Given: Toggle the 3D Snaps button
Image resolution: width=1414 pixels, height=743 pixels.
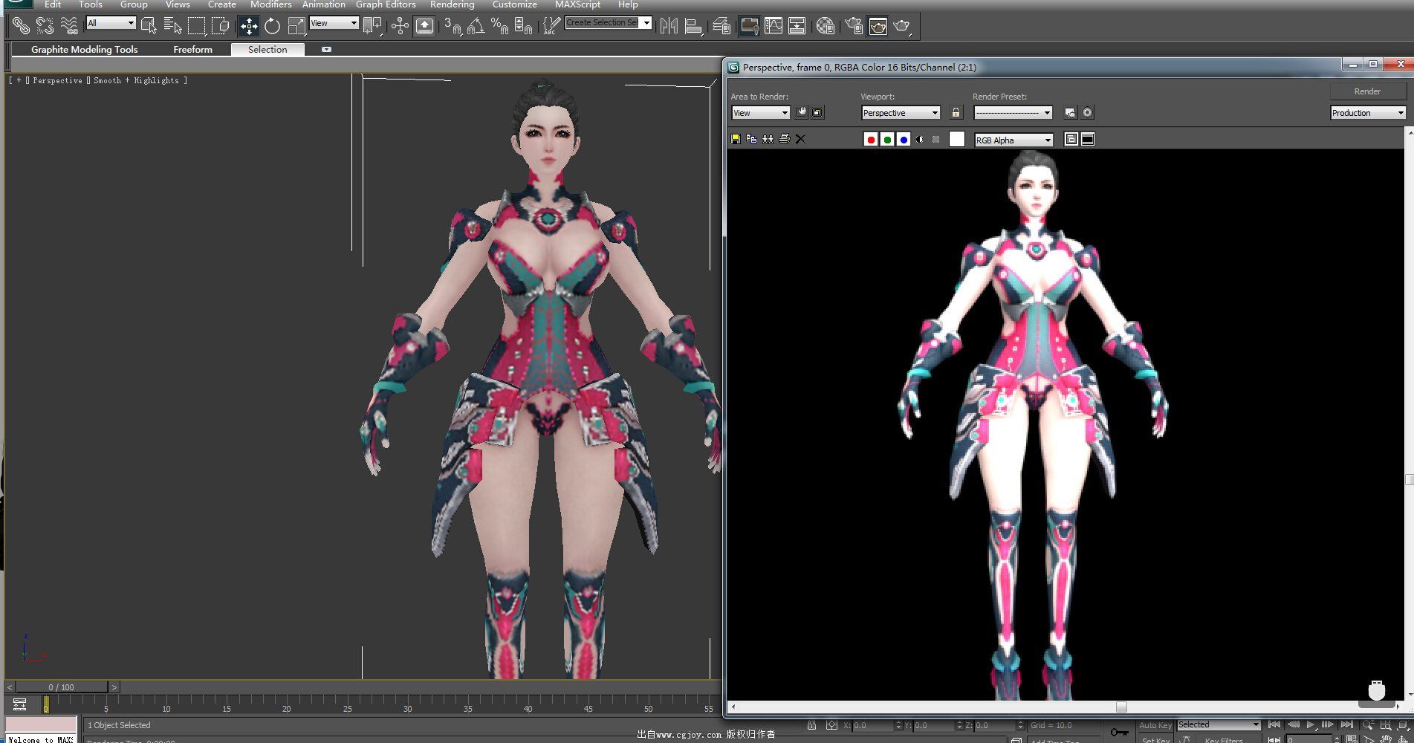Looking at the screenshot, I should click(453, 26).
